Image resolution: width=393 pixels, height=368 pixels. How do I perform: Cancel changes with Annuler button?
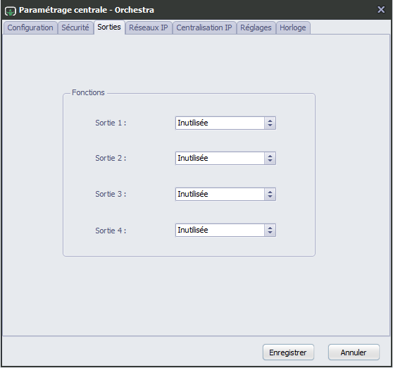coord(354,352)
